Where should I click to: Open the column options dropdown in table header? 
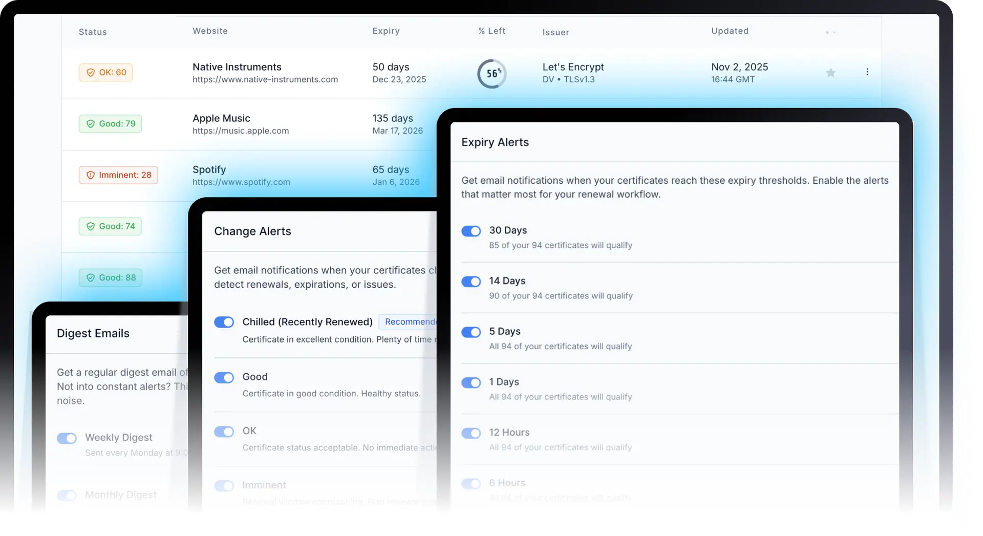[x=830, y=32]
